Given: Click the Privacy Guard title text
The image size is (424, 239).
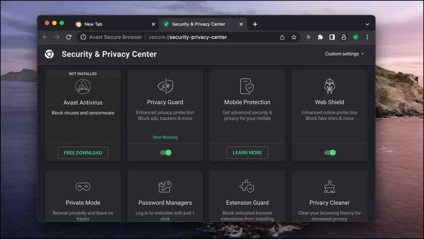Looking at the screenshot, I should click(x=165, y=102).
